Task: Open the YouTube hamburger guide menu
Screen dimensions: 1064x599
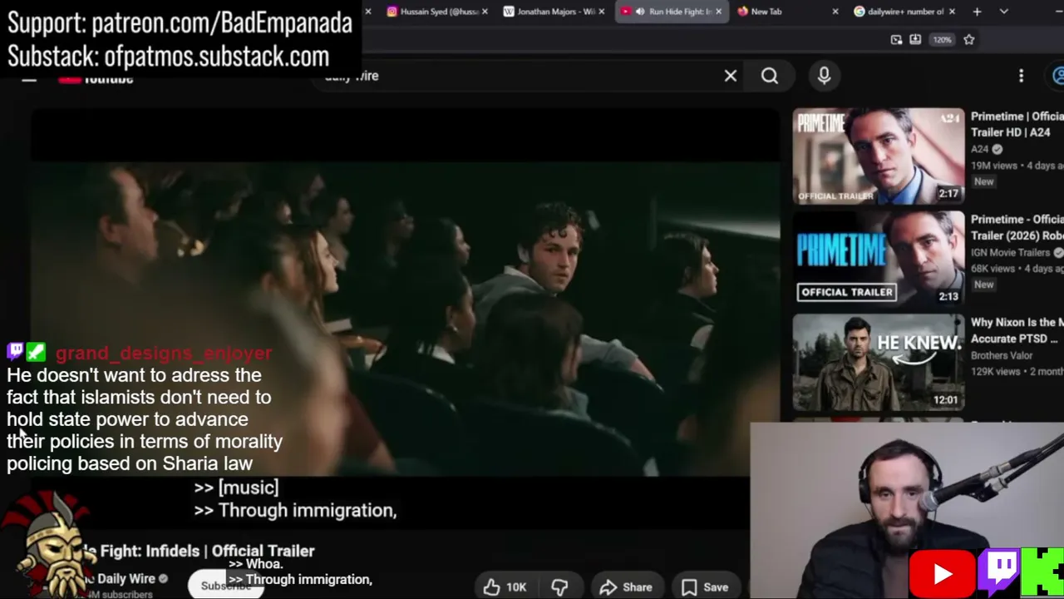Action: coord(29,78)
